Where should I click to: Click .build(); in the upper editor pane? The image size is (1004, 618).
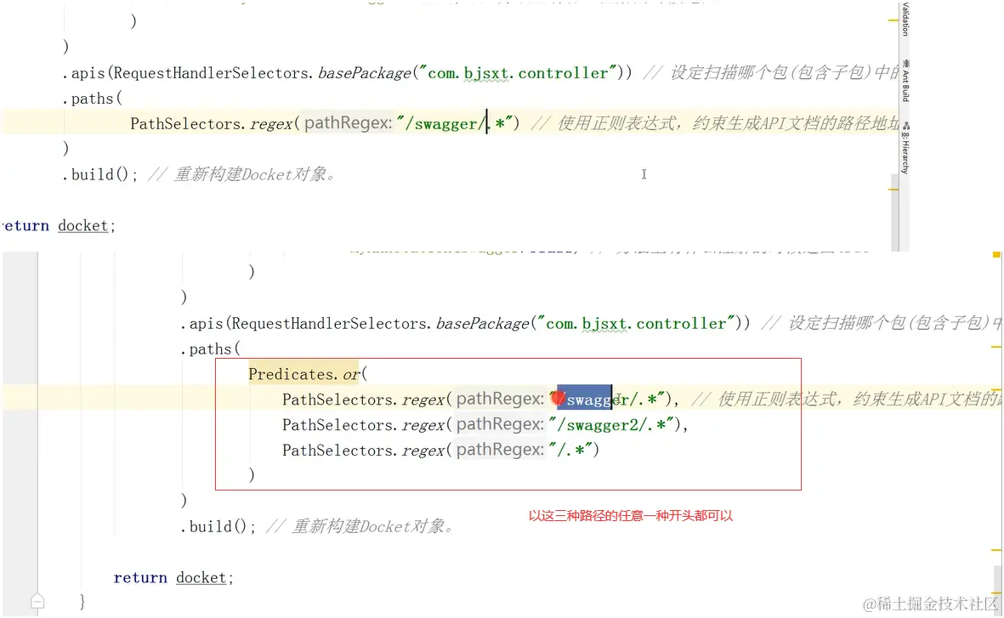pos(99,174)
